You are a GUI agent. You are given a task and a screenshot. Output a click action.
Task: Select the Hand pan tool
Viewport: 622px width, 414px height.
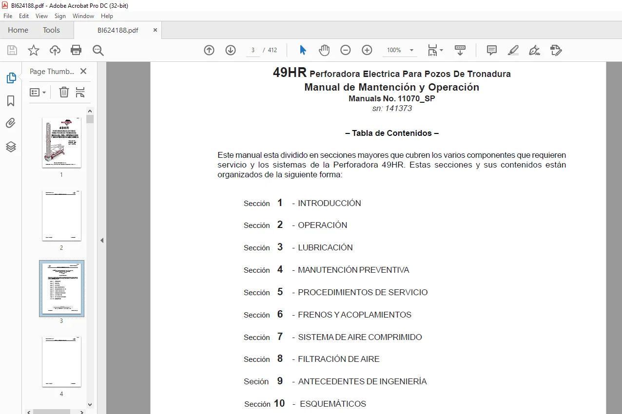324,50
